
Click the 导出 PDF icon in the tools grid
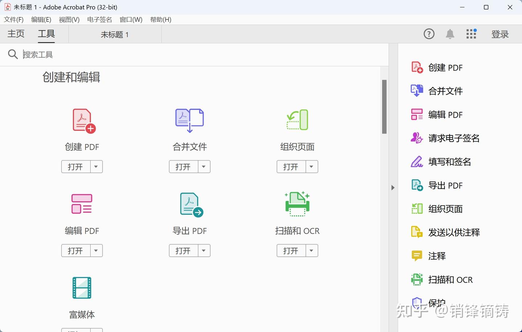click(x=192, y=205)
